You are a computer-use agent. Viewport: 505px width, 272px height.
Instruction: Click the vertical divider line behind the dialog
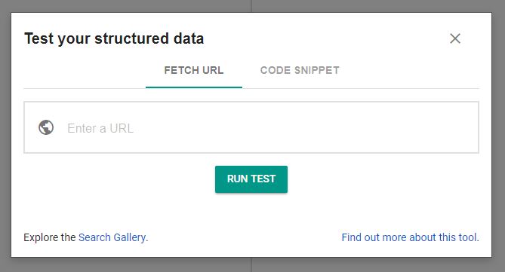(251, 6)
